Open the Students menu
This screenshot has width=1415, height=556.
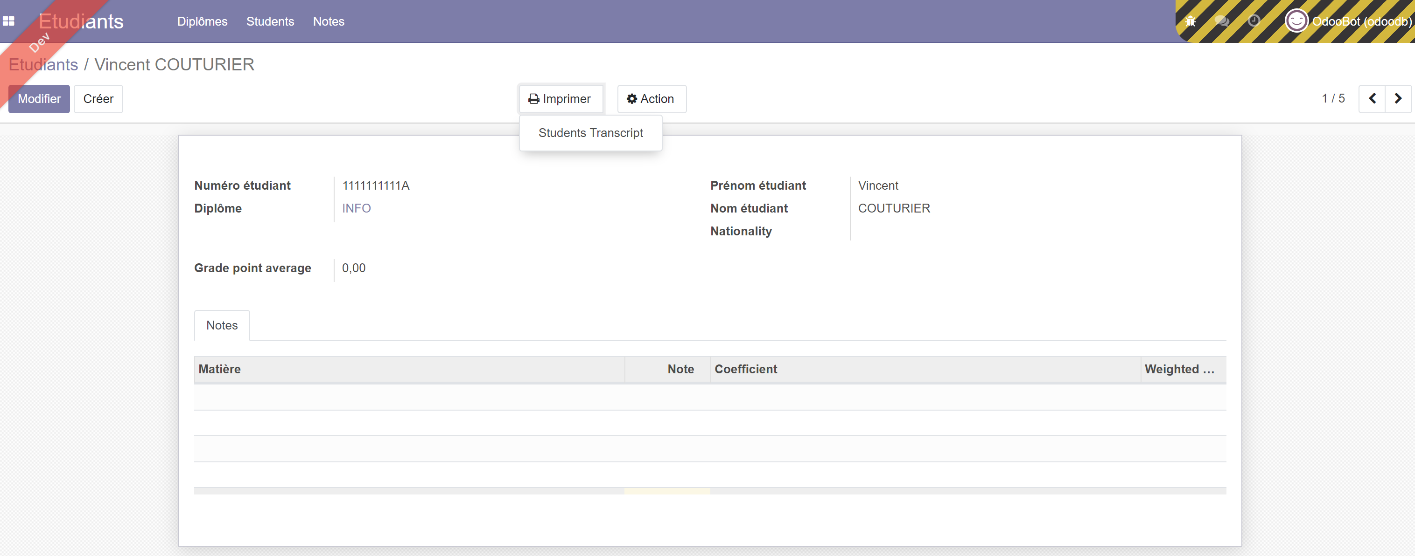tap(270, 21)
